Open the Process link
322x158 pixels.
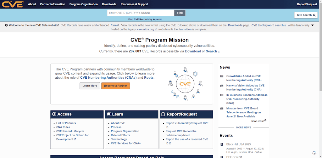116,127
